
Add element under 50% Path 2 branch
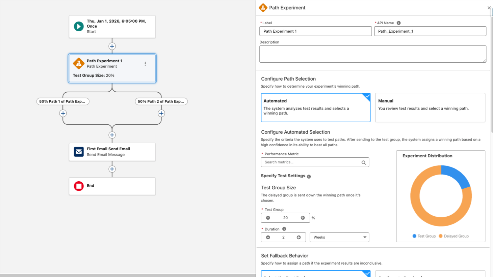tap(161, 114)
